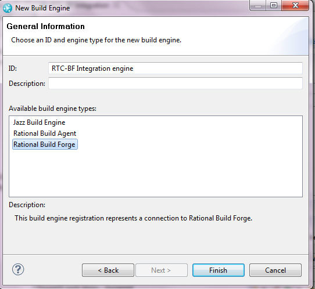315x289 pixels.
Task: Click the ID label
Action: click(13, 68)
